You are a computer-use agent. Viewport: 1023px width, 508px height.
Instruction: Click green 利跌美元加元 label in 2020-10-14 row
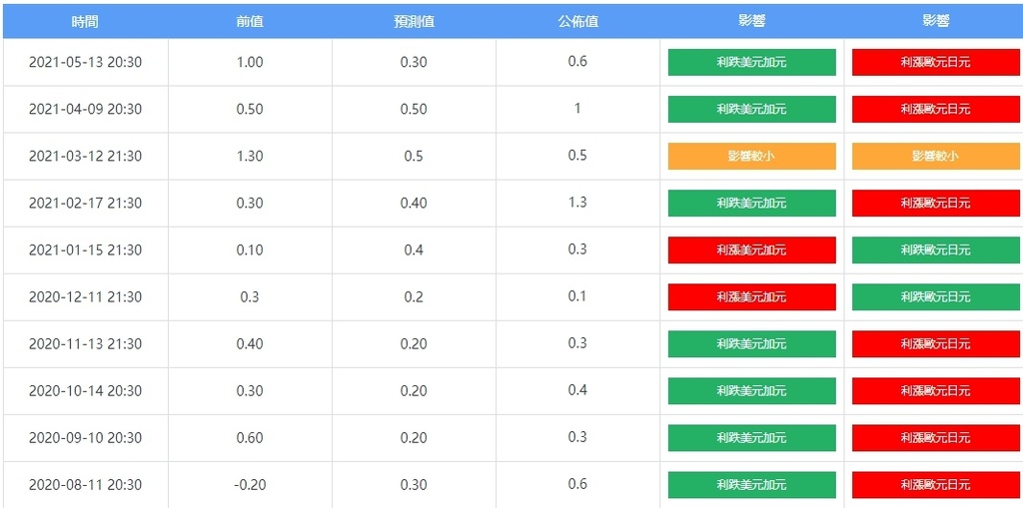point(751,390)
